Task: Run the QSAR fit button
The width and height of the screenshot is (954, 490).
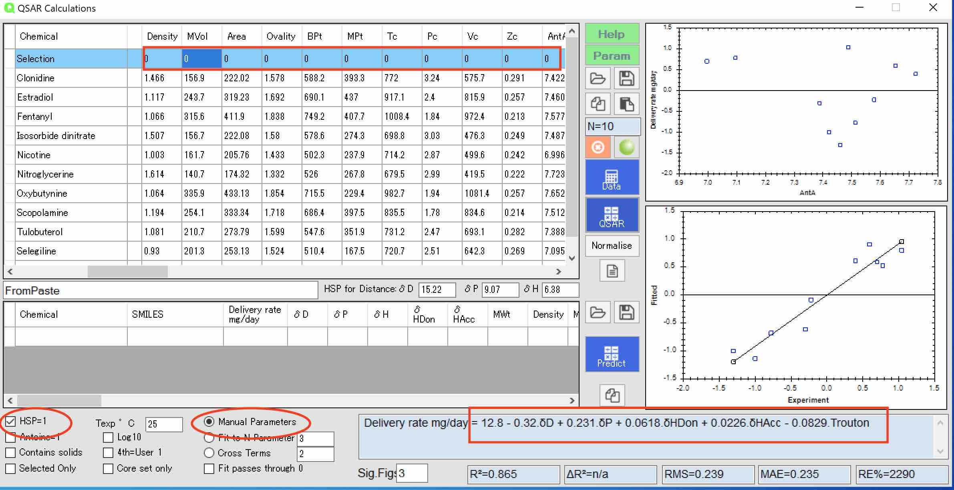Action: coord(612,215)
